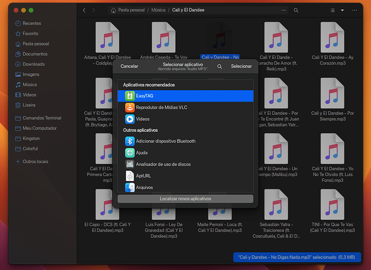Click Selecionar to confirm application
The image size is (371, 270).
pos(241,66)
